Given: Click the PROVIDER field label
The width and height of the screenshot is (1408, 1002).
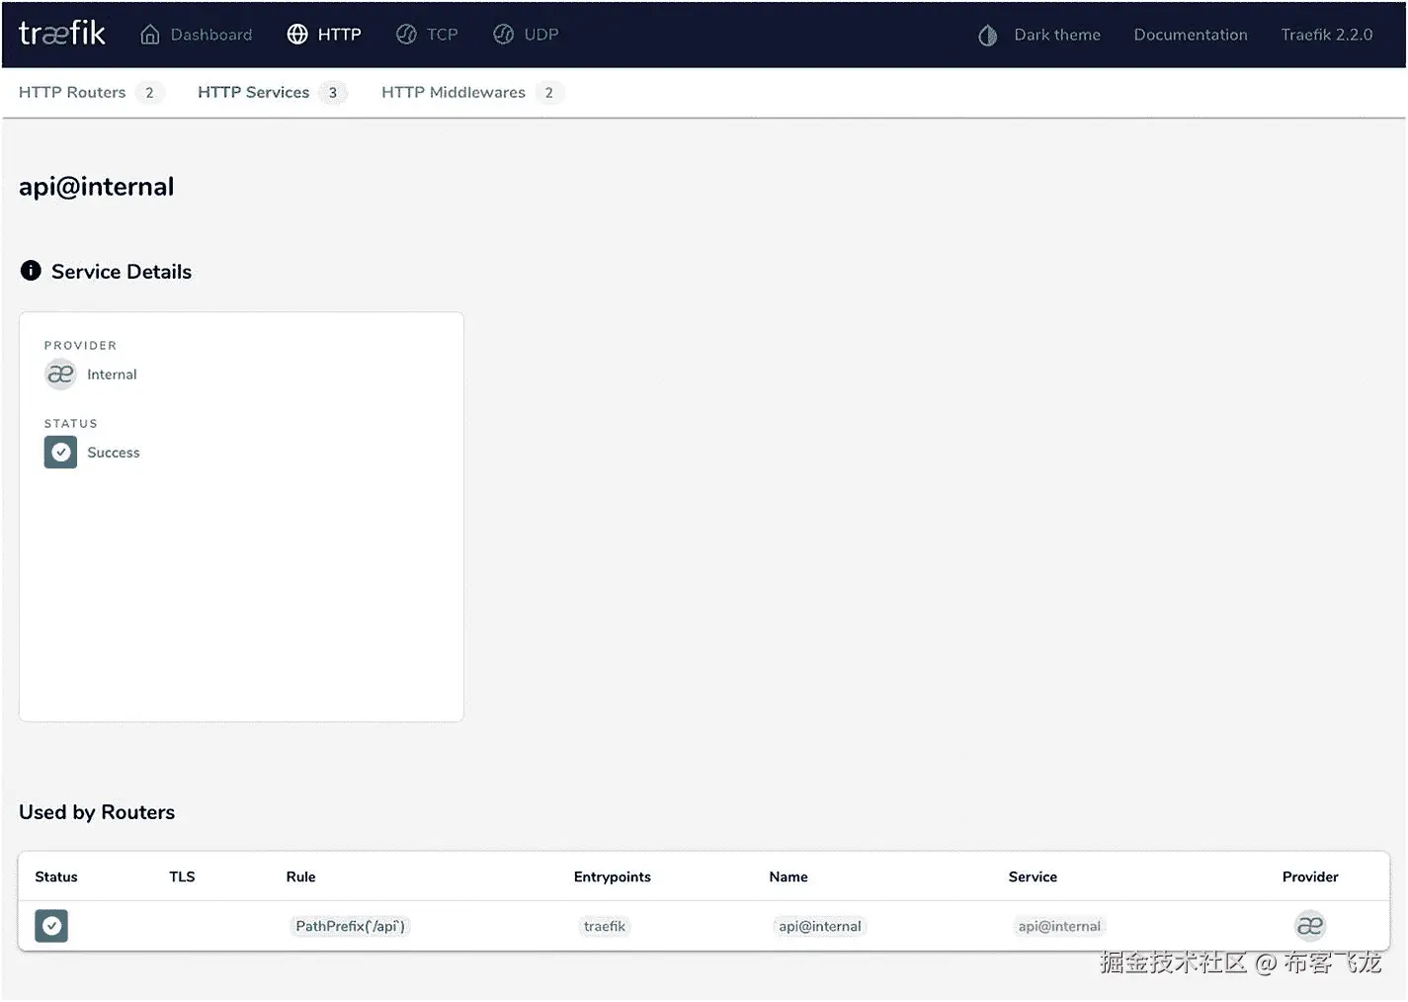Looking at the screenshot, I should coord(80,345).
